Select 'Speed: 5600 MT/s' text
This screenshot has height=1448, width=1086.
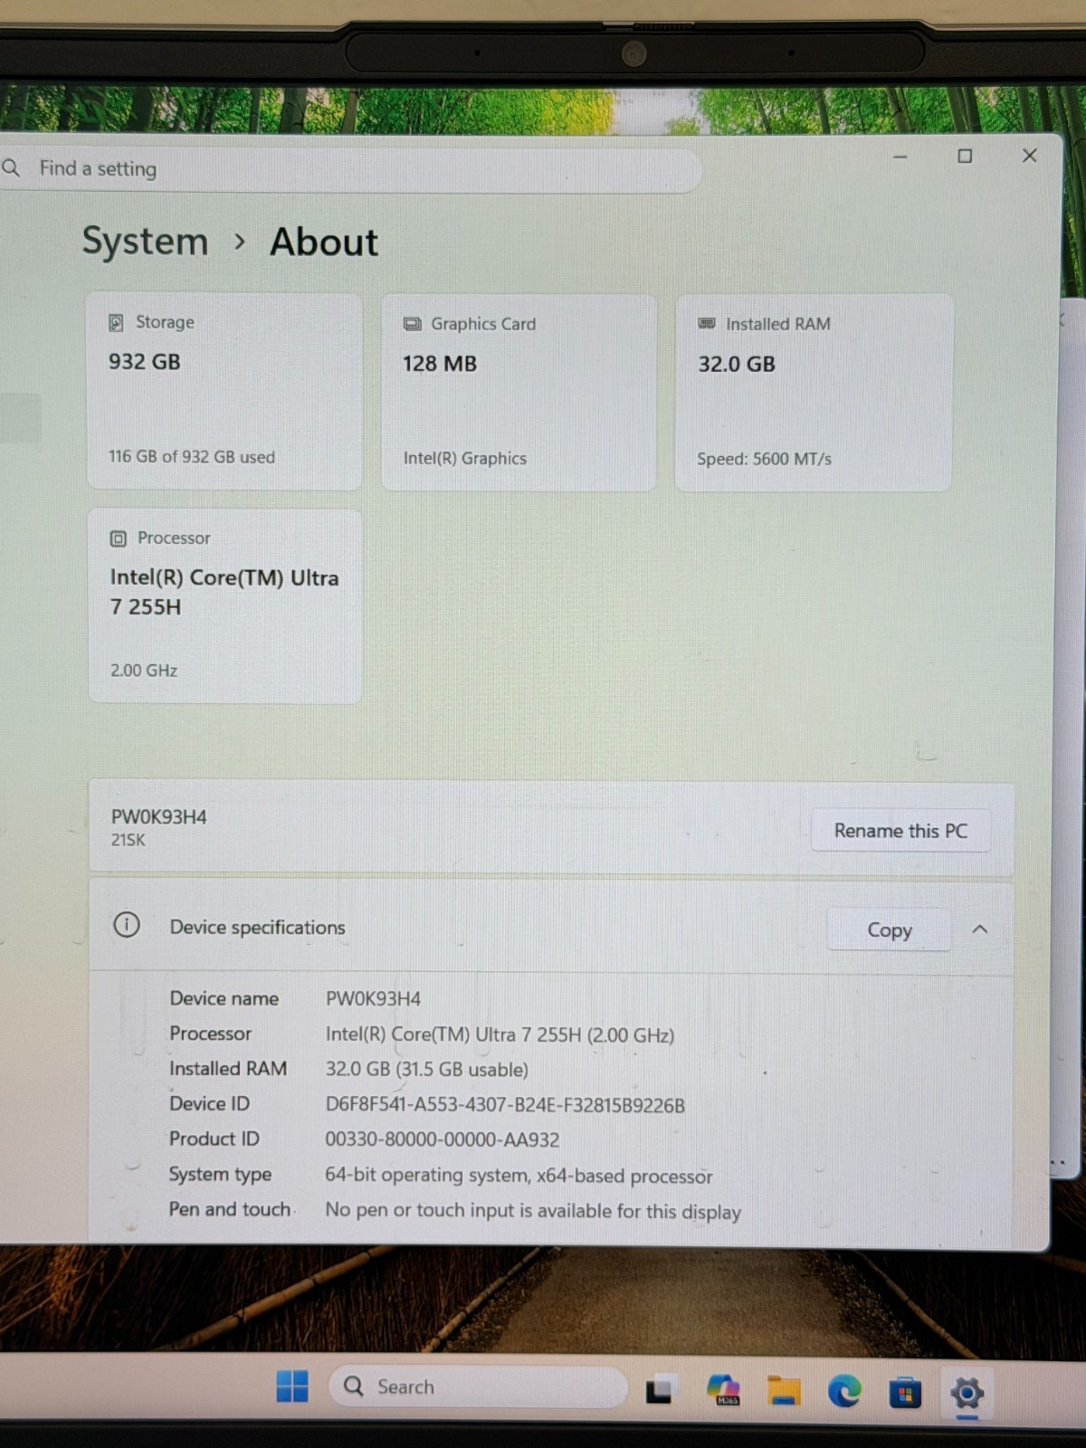[x=764, y=459]
